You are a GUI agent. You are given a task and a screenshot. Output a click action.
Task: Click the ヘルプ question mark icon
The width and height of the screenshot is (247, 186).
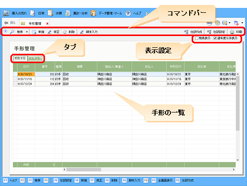(x=128, y=13)
